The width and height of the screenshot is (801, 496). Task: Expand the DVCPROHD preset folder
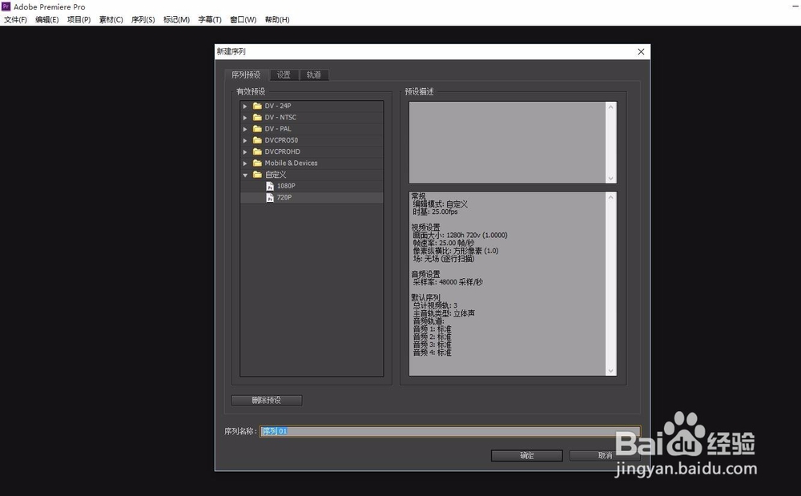point(245,151)
